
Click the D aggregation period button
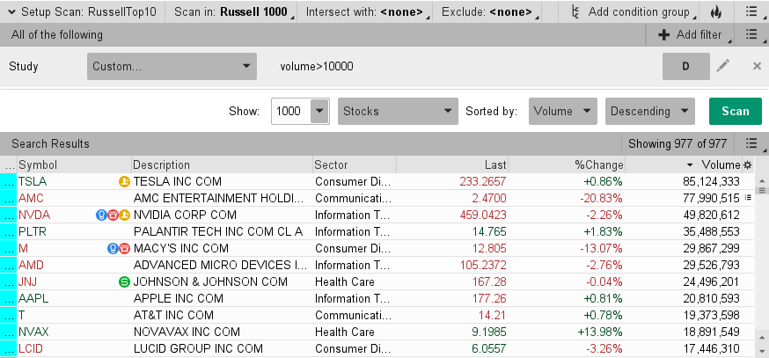[685, 66]
